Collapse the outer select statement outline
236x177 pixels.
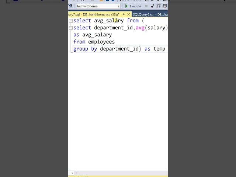70,21
